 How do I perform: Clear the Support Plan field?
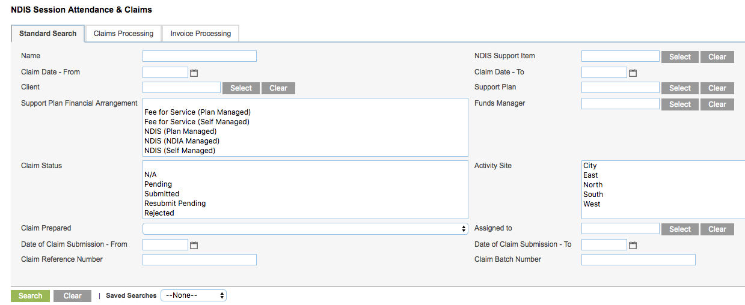[717, 88]
